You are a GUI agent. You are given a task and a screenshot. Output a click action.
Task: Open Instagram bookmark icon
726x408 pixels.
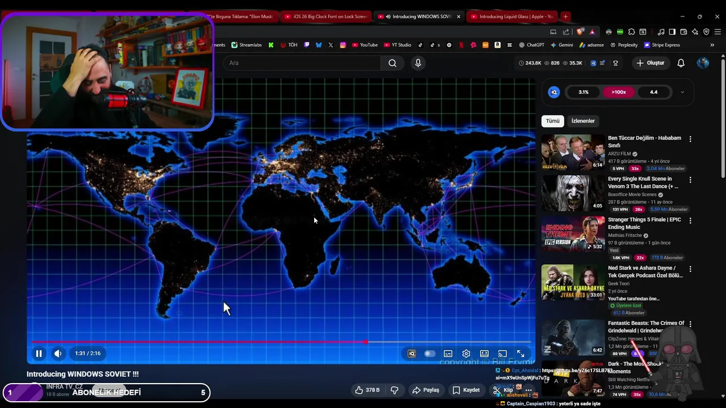click(x=343, y=45)
